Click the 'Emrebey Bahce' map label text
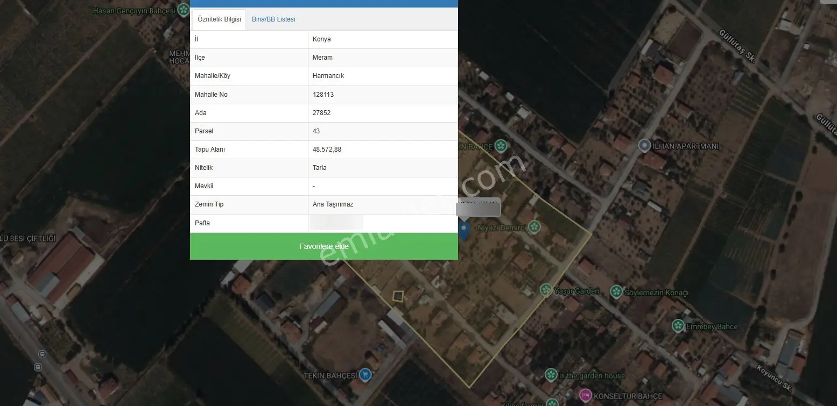Screen dimensions: 837x406 pyautogui.click(x=712, y=326)
